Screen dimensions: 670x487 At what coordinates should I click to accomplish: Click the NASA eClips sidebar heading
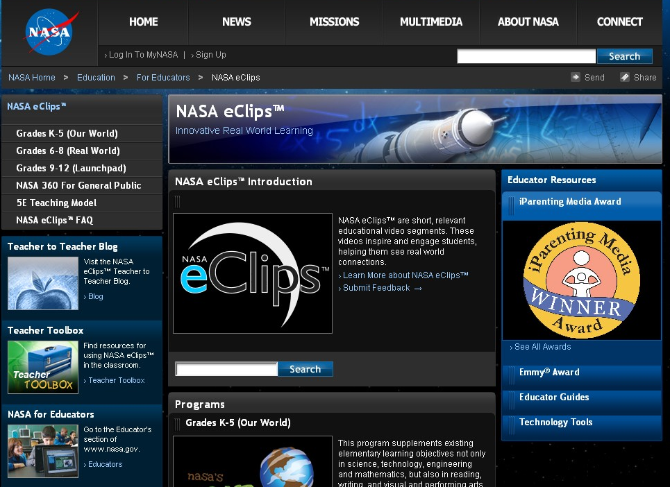tap(37, 106)
